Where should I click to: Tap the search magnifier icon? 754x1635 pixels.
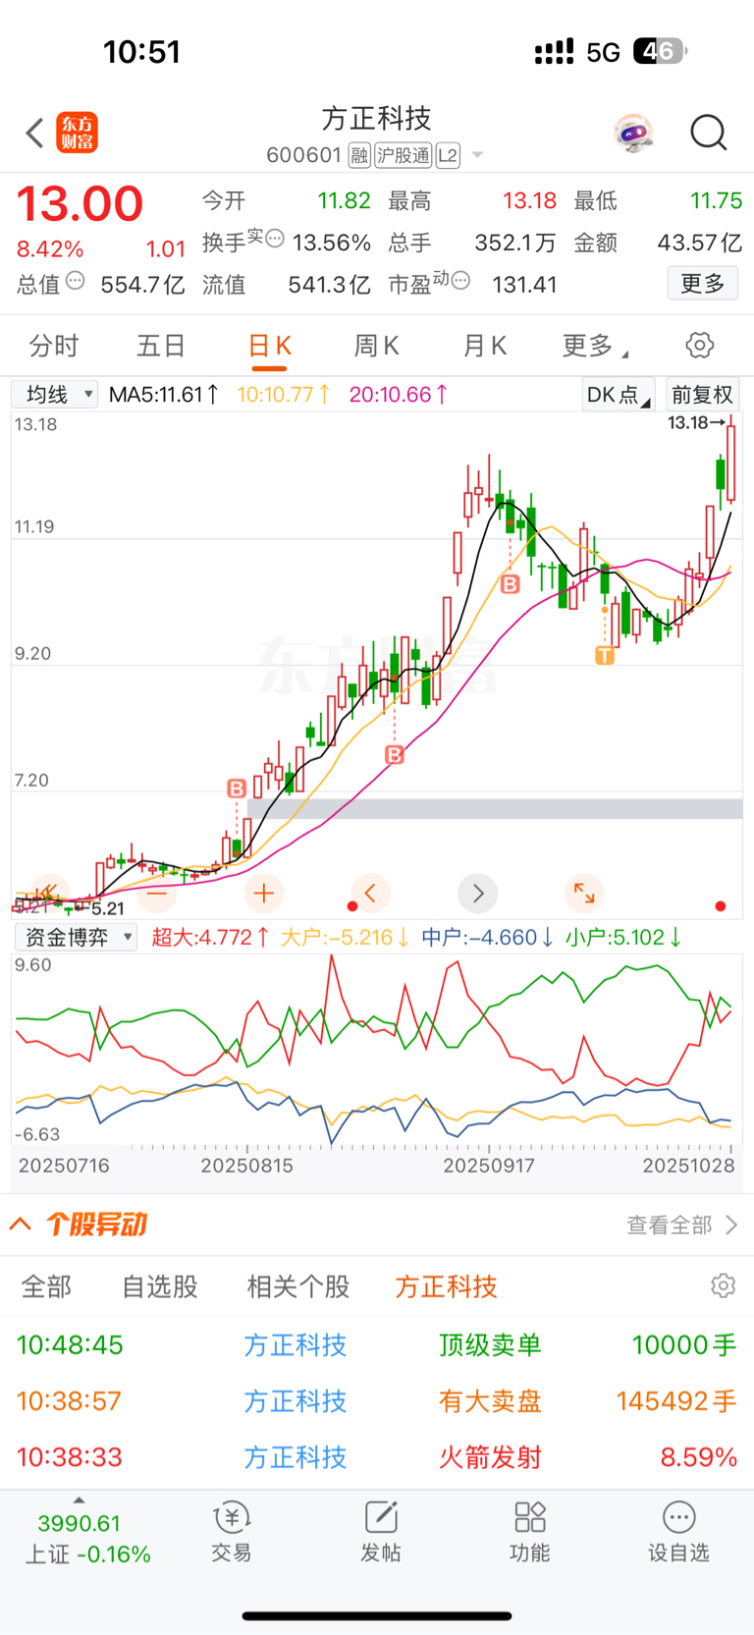pyautogui.click(x=708, y=133)
